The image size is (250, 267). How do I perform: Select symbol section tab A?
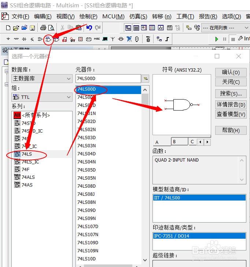[162, 142]
